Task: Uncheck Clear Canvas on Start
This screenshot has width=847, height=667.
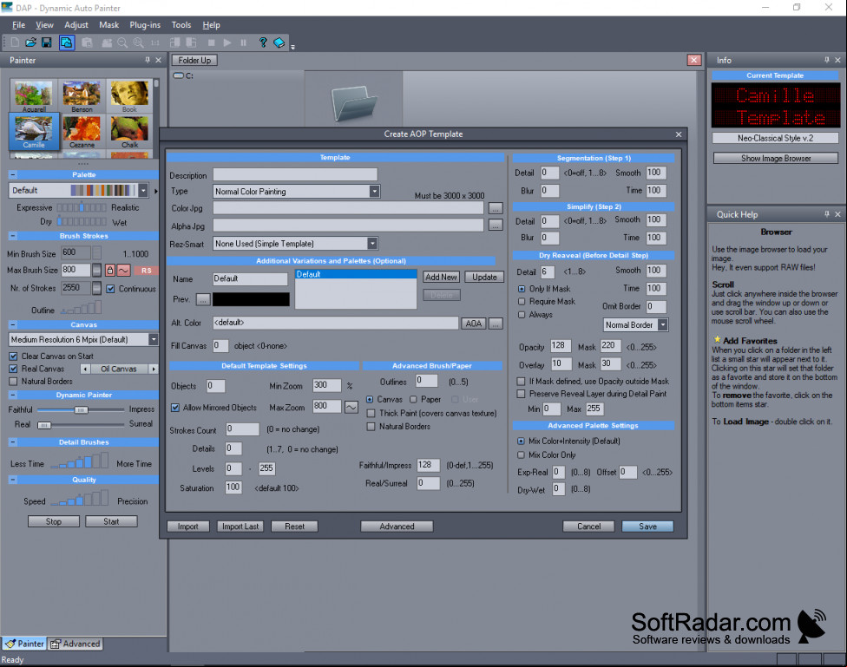Action: (14, 356)
